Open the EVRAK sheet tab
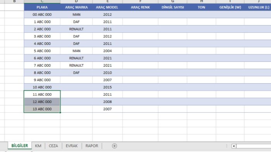Image resolution: width=271 pixels, height=152 pixels. tap(72, 146)
